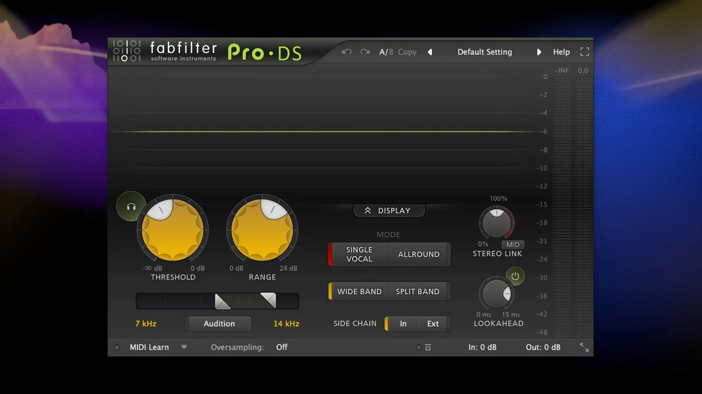Click the resize arrows icon in the bottom corner
Viewport: 702px width, 394px height.
(x=584, y=347)
